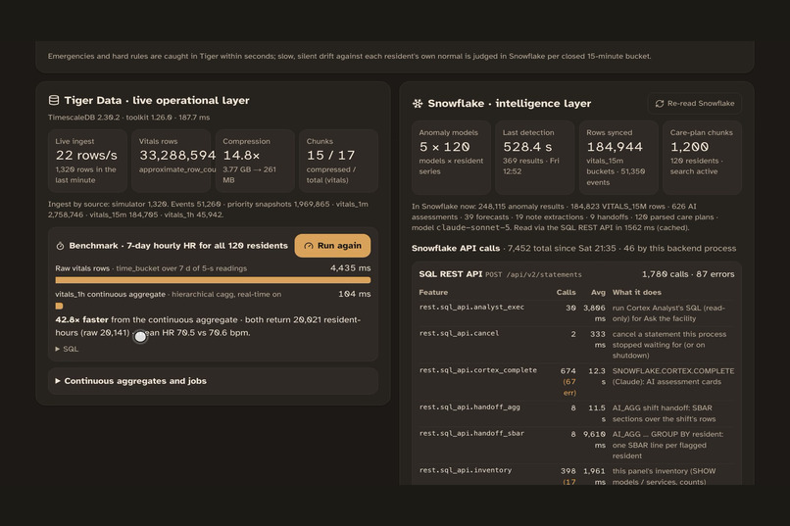790x526 pixels.
Task: Select row rest.sql_api.inventory
Action: (x=576, y=476)
